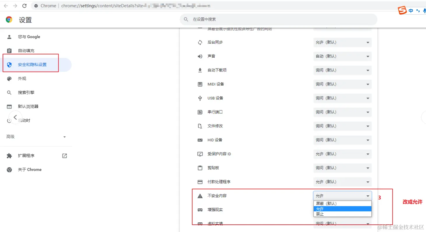Click the sync icon for 后台同步
The image size is (426, 232).
point(200,42)
